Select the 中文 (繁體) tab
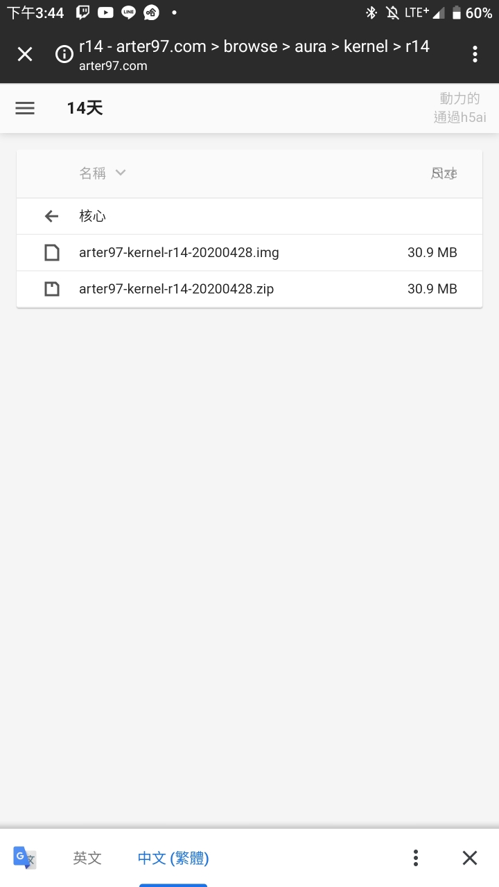Viewport: 499px width, 887px height. pyautogui.click(x=173, y=858)
